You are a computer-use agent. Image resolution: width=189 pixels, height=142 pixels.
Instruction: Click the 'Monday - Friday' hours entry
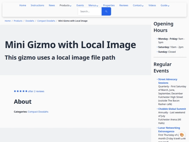click(x=171, y=41)
